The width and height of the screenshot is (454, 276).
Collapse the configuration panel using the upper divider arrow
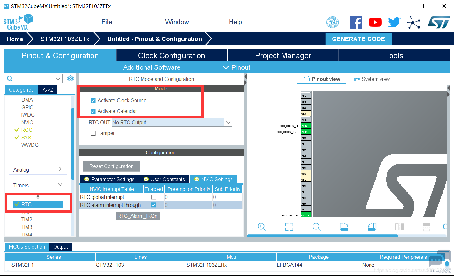coord(245,77)
